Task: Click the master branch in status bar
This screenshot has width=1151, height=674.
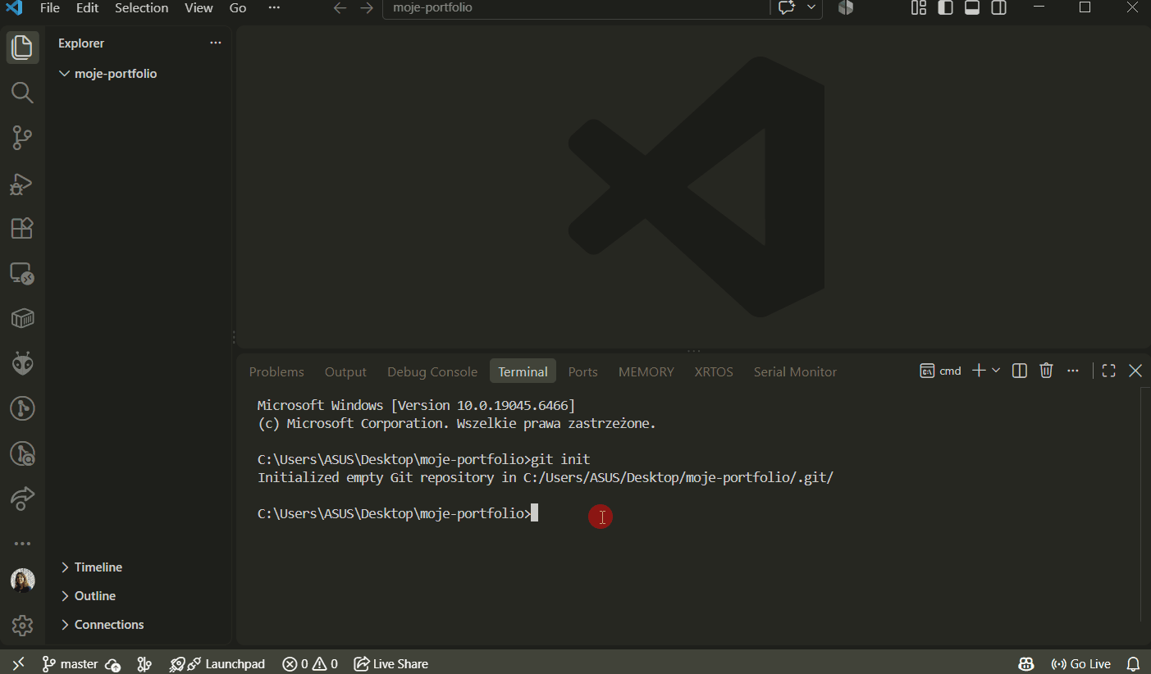Action: pos(71,664)
